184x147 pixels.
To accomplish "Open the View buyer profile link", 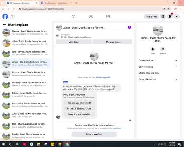I will pyautogui.click(x=103, y=77).
